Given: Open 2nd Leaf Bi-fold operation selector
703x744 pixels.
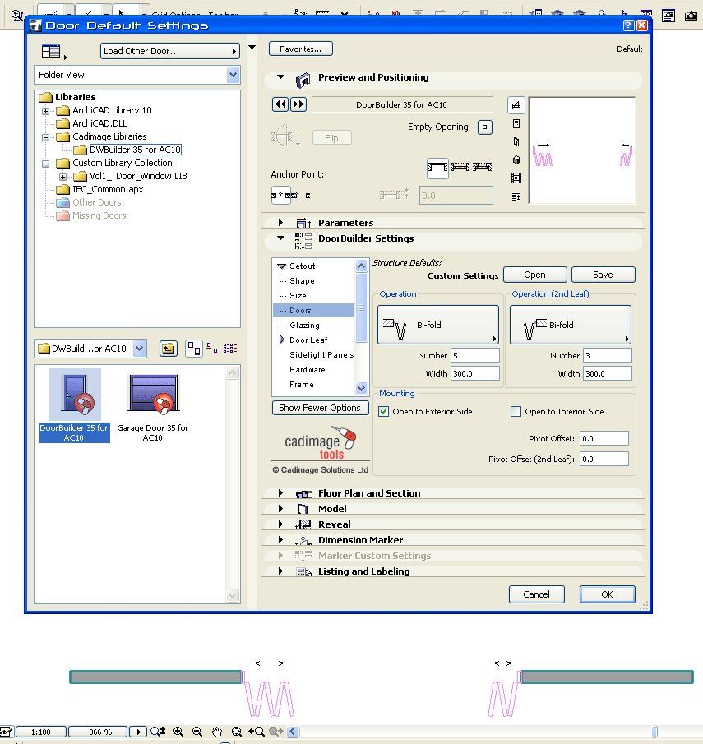Looking at the screenshot, I should pyautogui.click(x=570, y=325).
